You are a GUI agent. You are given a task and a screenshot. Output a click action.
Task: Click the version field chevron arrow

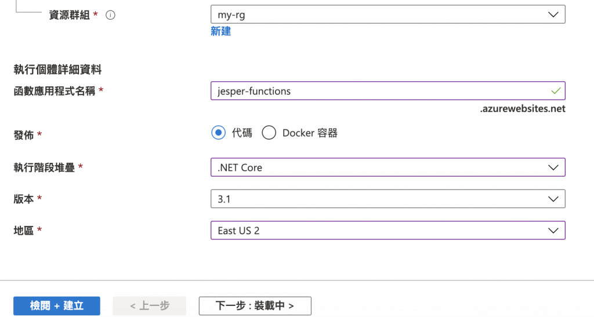(x=552, y=199)
